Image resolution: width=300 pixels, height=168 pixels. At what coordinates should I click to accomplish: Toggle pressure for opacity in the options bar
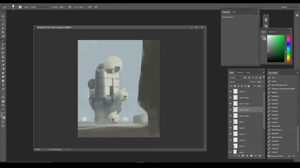70,7
